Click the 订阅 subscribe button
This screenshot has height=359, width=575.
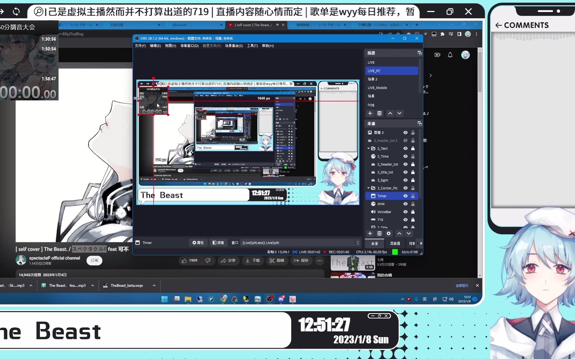pos(95,261)
